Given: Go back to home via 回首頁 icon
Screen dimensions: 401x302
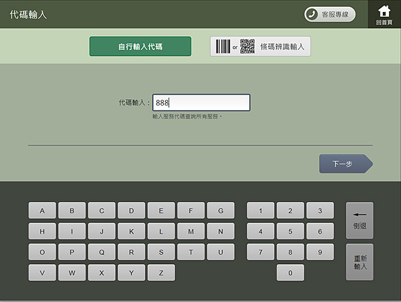Looking at the screenshot, I should click(384, 14).
